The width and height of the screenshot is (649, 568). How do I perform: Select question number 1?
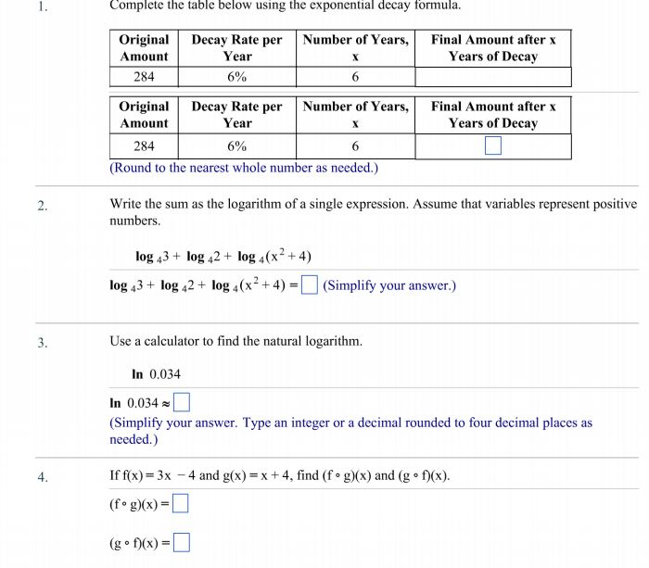(43, 6)
